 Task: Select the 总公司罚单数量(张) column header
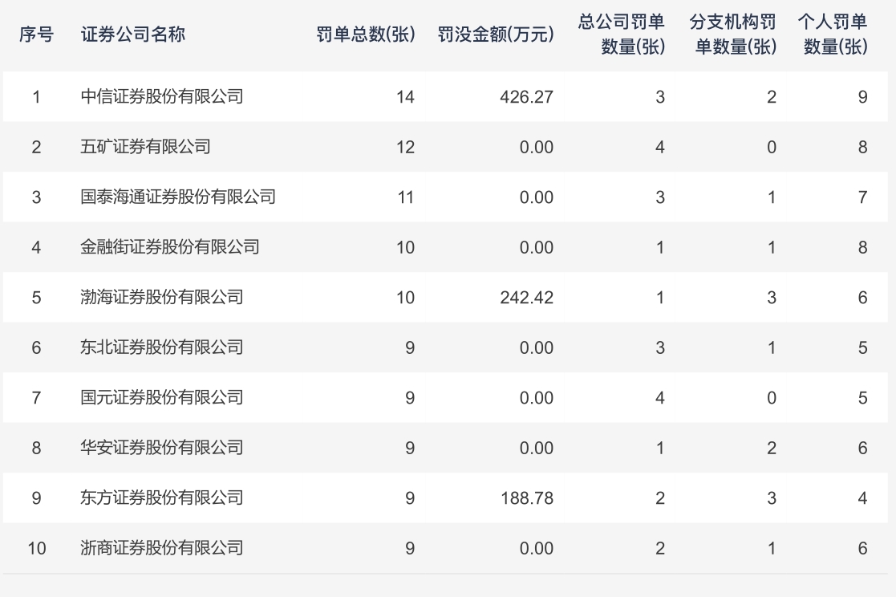point(622,35)
